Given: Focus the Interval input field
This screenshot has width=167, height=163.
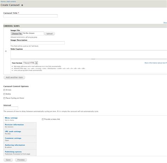Looking at the screenshot, I should [11, 108].
